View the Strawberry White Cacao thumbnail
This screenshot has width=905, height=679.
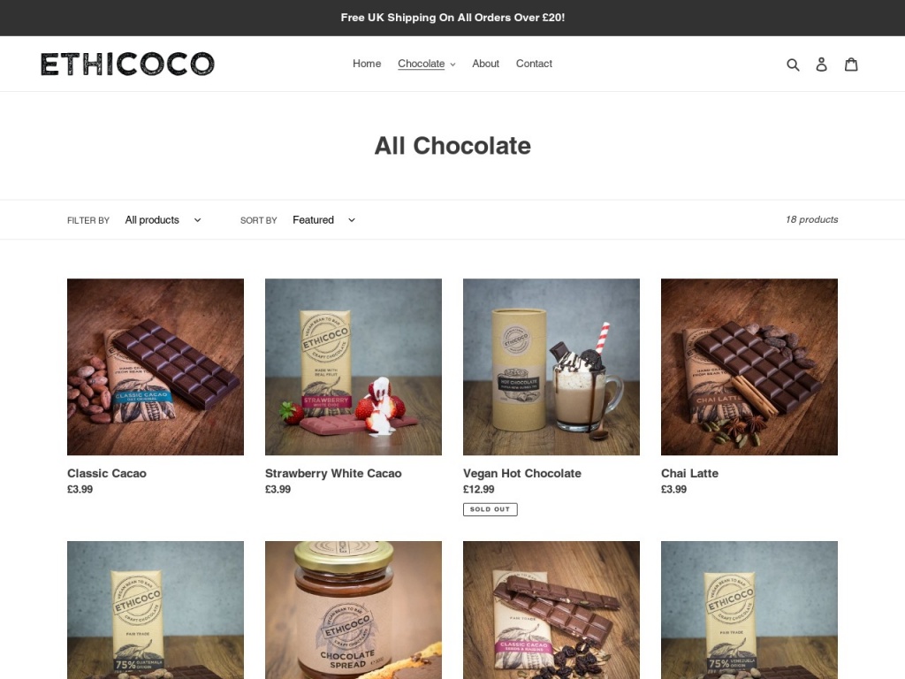point(354,367)
